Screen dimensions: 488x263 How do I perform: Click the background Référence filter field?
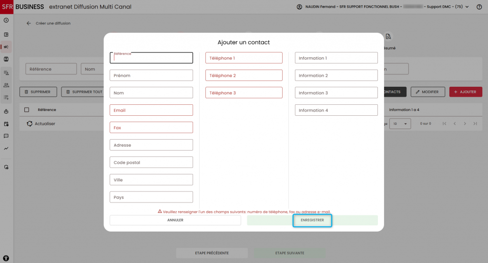click(x=51, y=69)
